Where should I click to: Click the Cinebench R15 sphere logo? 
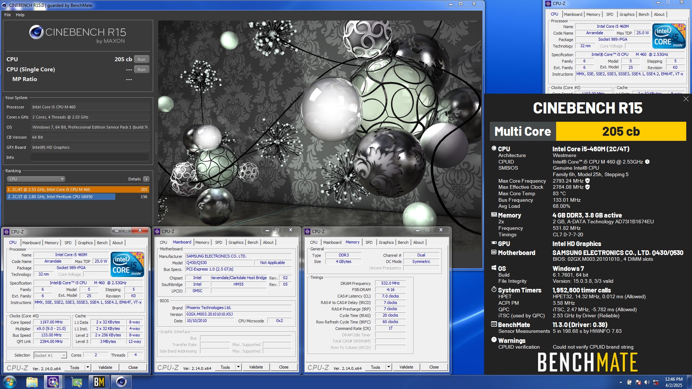coord(36,32)
